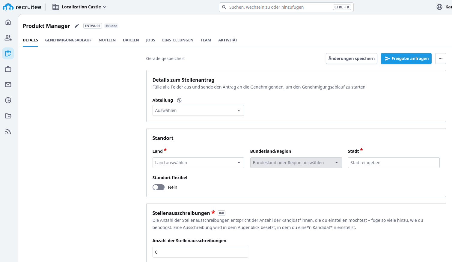Toggle Standort flexibel to Ja
This screenshot has width=452, height=262.
point(158,187)
